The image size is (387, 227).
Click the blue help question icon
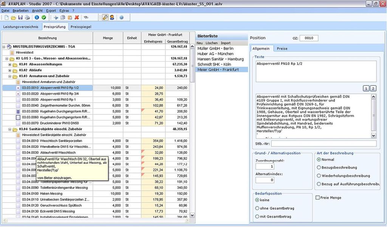pos(121,17)
